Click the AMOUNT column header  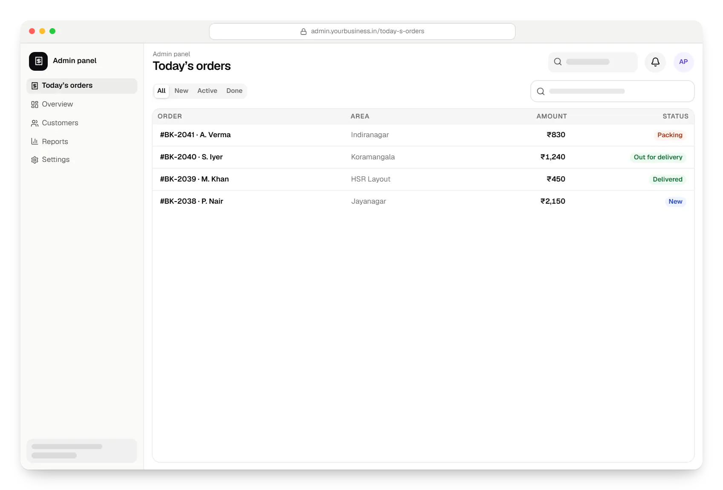tap(552, 116)
